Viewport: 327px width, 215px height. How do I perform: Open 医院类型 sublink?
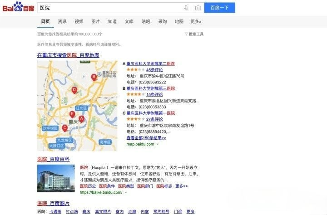(126, 186)
